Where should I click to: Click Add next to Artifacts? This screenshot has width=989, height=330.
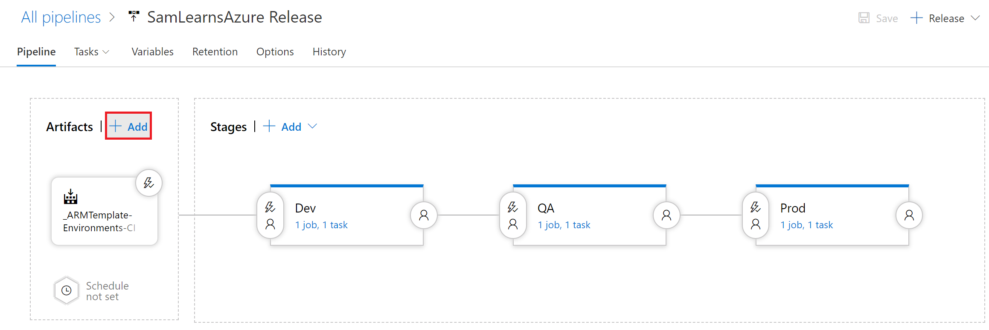pos(129,126)
